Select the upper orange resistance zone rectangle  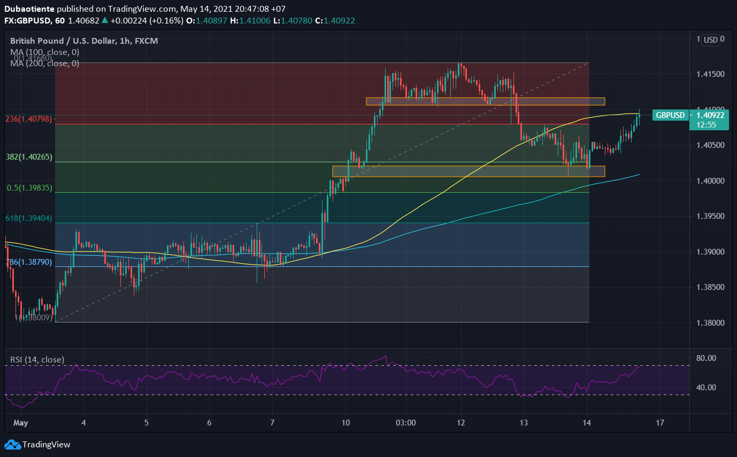[485, 101]
